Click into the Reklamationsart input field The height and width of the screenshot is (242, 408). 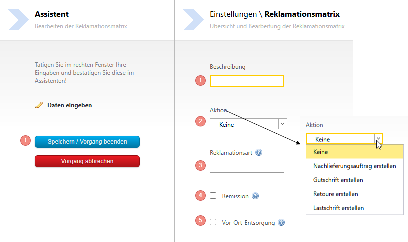tap(247, 167)
